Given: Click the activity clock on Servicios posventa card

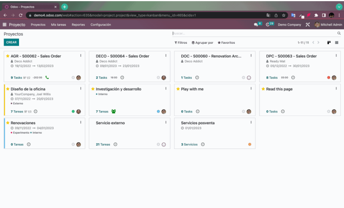Looking at the screenshot, I should [x=203, y=144].
